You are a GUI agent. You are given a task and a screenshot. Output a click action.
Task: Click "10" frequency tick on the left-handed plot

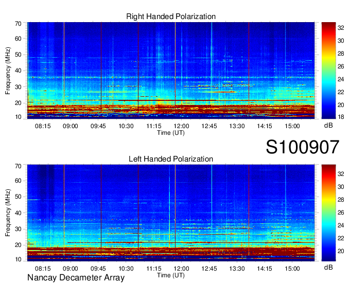coord(18,259)
